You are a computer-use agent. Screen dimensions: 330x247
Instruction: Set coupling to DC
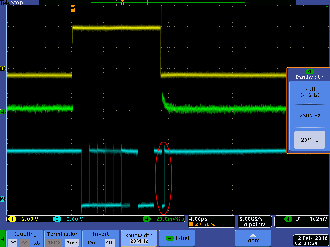(x=13, y=242)
